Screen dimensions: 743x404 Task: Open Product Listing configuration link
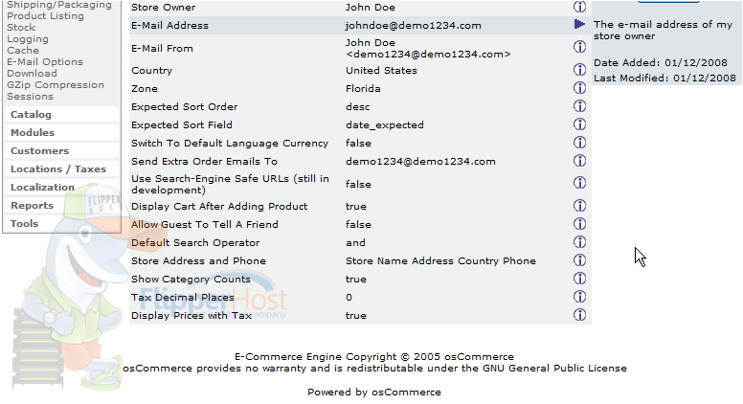point(46,16)
